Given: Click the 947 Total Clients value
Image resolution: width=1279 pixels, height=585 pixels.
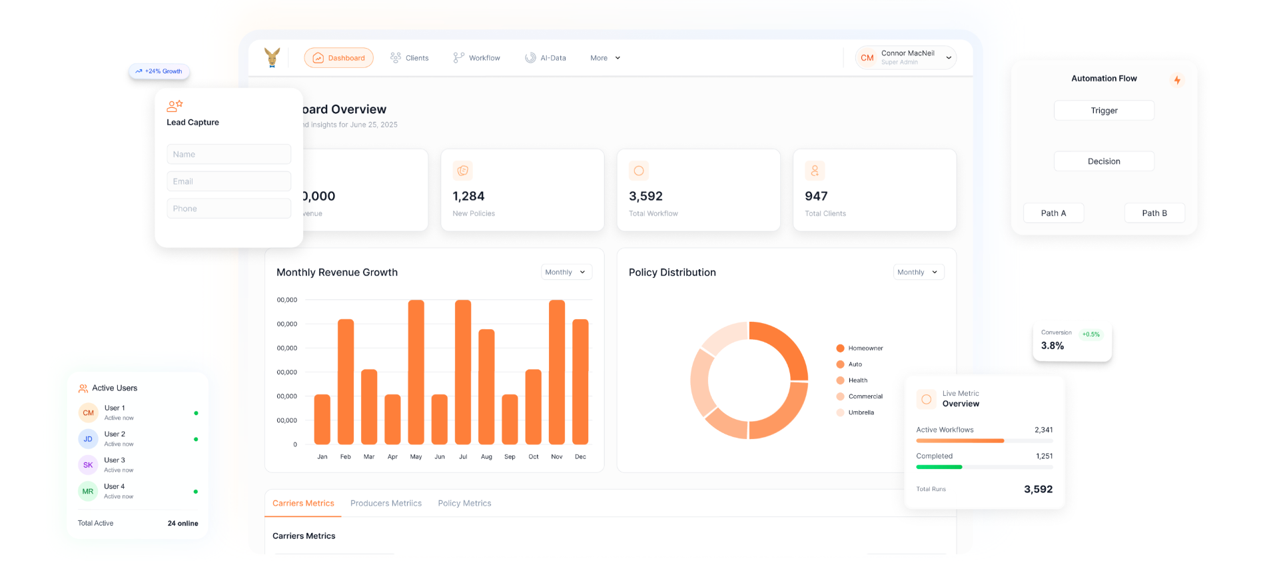Looking at the screenshot, I should [816, 196].
